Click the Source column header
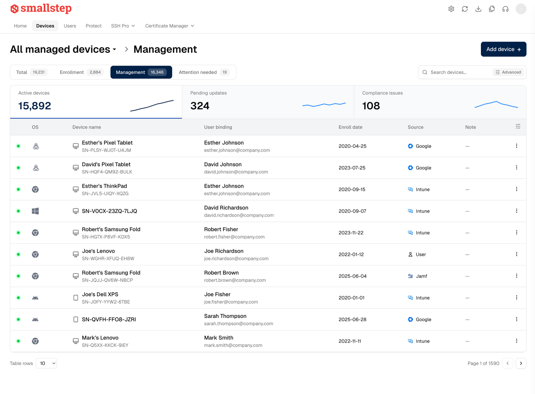This screenshot has width=535, height=394. click(x=415, y=127)
